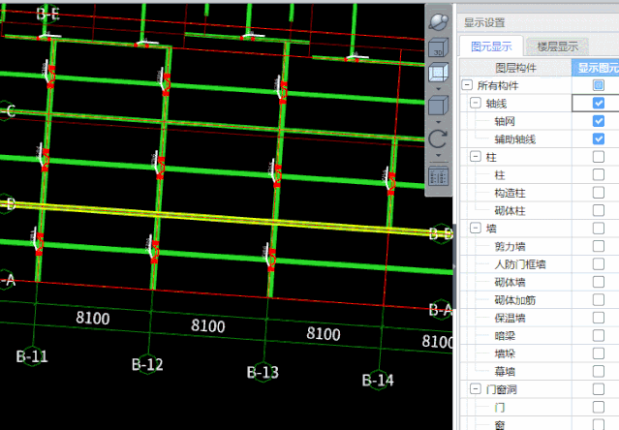Collapse the 门窗洞 tree group

[475, 388]
